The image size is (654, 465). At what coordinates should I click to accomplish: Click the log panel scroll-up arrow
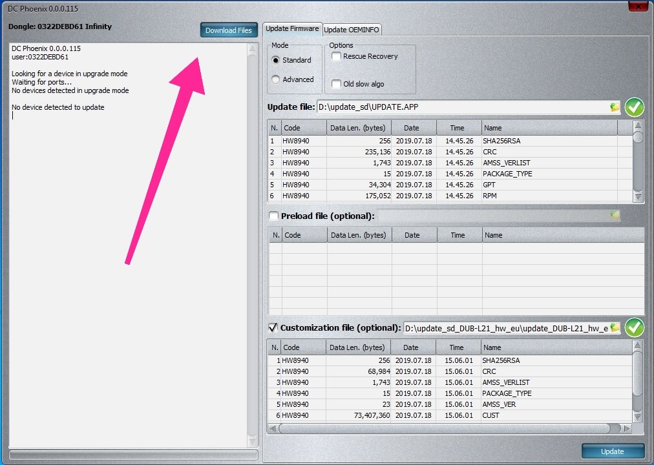point(252,48)
